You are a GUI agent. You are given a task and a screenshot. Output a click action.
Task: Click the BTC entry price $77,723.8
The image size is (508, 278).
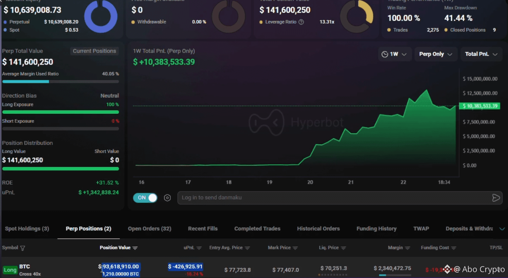[x=237, y=270]
